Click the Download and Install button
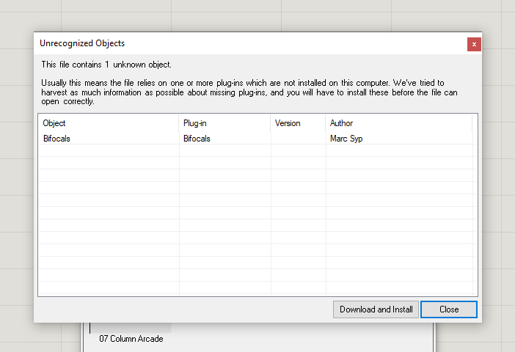This screenshot has width=515, height=352. pyautogui.click(x=376, y=309)
